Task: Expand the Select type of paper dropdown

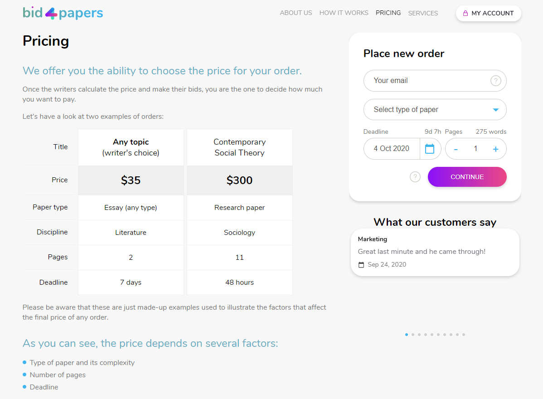Action: 435,109
